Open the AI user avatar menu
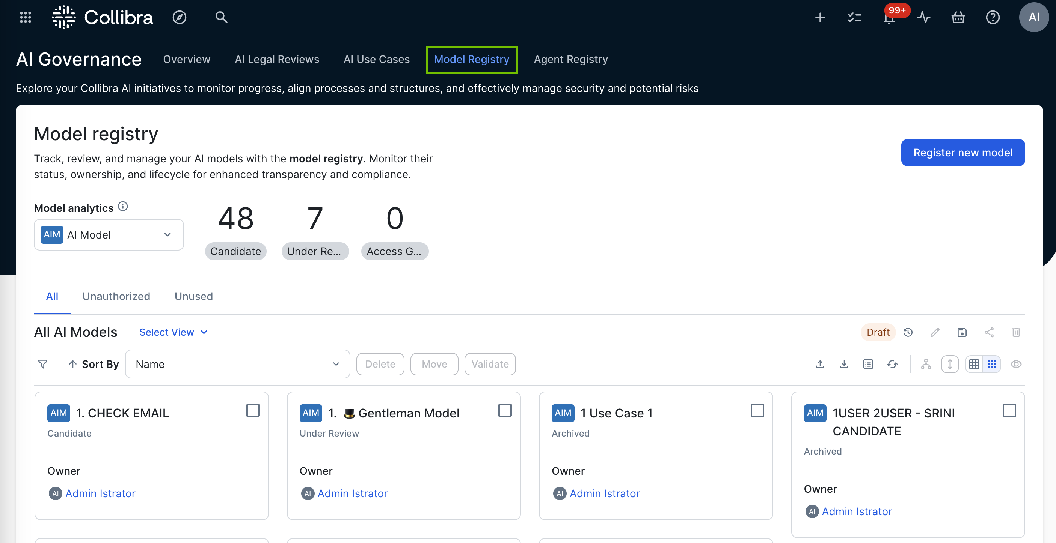1056x543 pixels. tap(1034, 17)
